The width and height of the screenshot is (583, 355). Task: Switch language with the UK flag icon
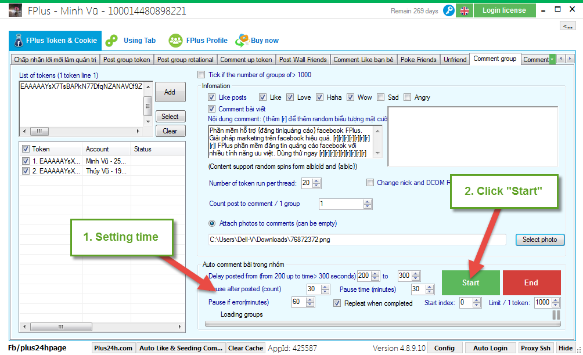click(465, 10)
